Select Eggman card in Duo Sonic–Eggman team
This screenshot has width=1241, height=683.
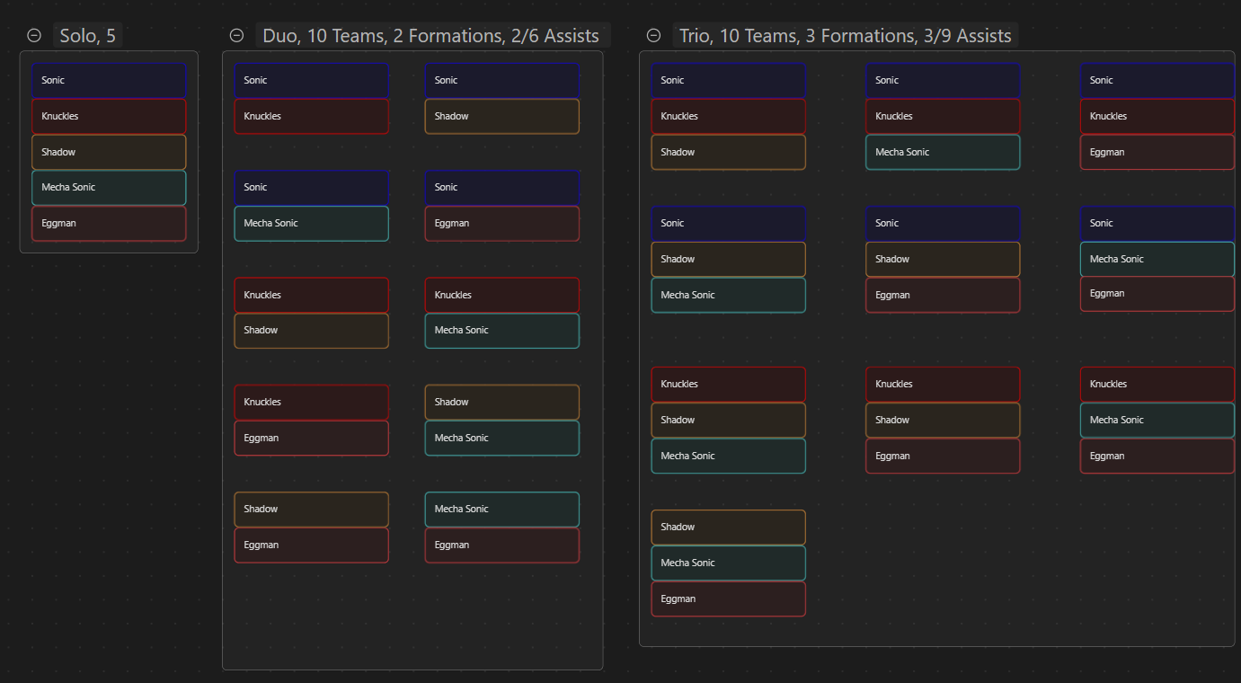tap(502, 224)
